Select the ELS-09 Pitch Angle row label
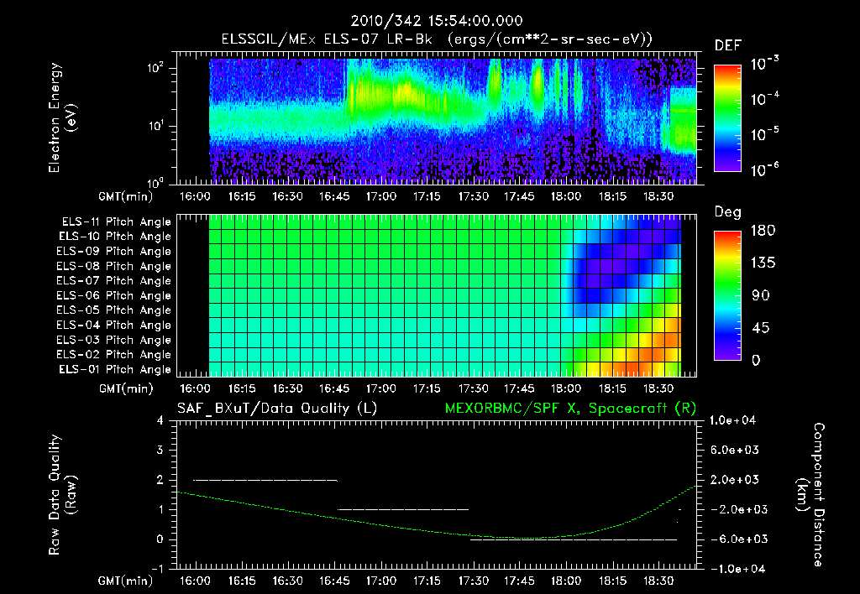This screenshot has height=594, width=860. tap(113, 251)
